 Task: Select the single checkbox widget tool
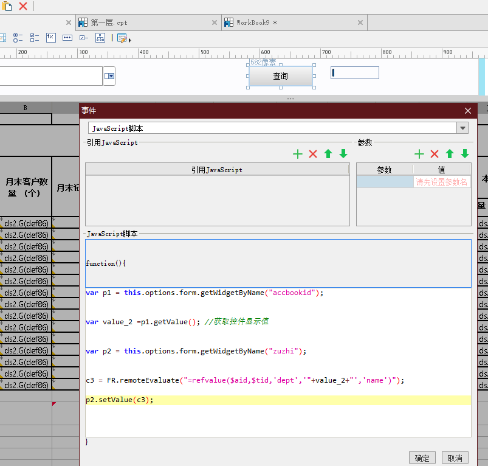(x=84, y=38)
